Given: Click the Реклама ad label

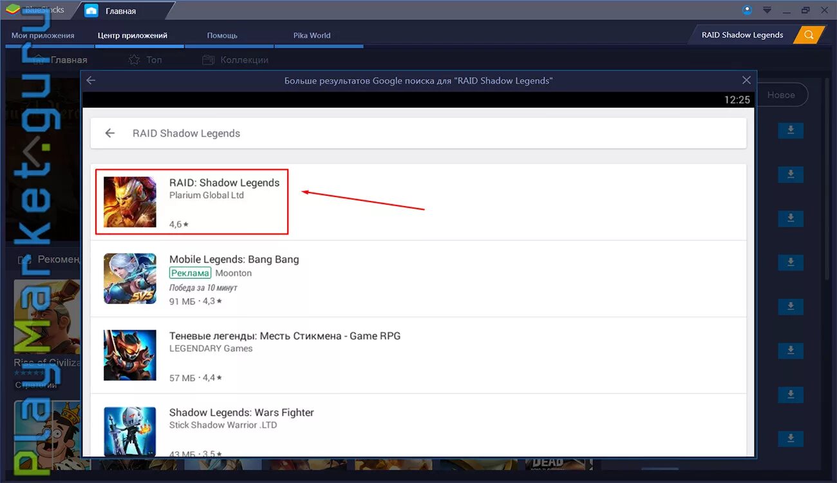Looking at the screenshot, I should (x=191, y=273).
